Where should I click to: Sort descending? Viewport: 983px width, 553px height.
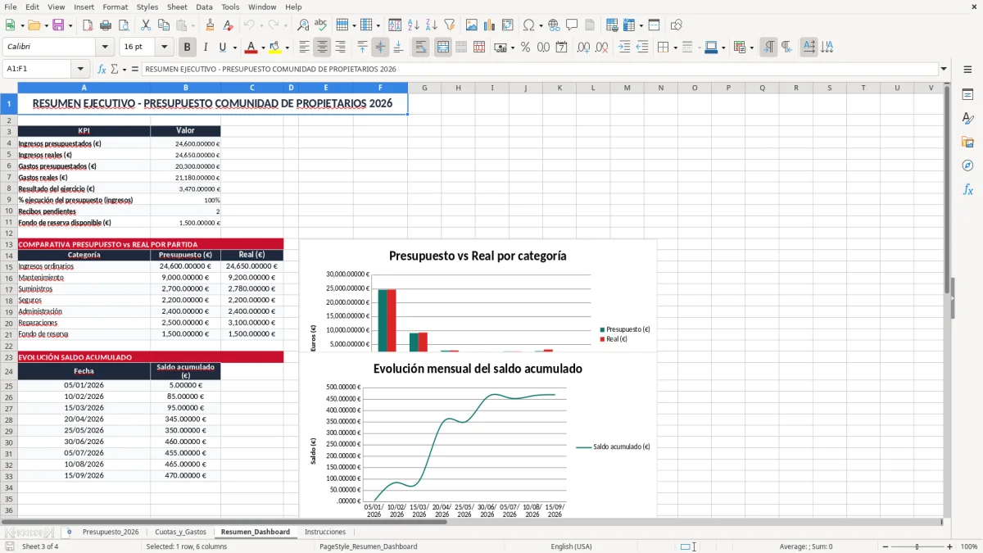pyautogui.click(x=431, y=25)
